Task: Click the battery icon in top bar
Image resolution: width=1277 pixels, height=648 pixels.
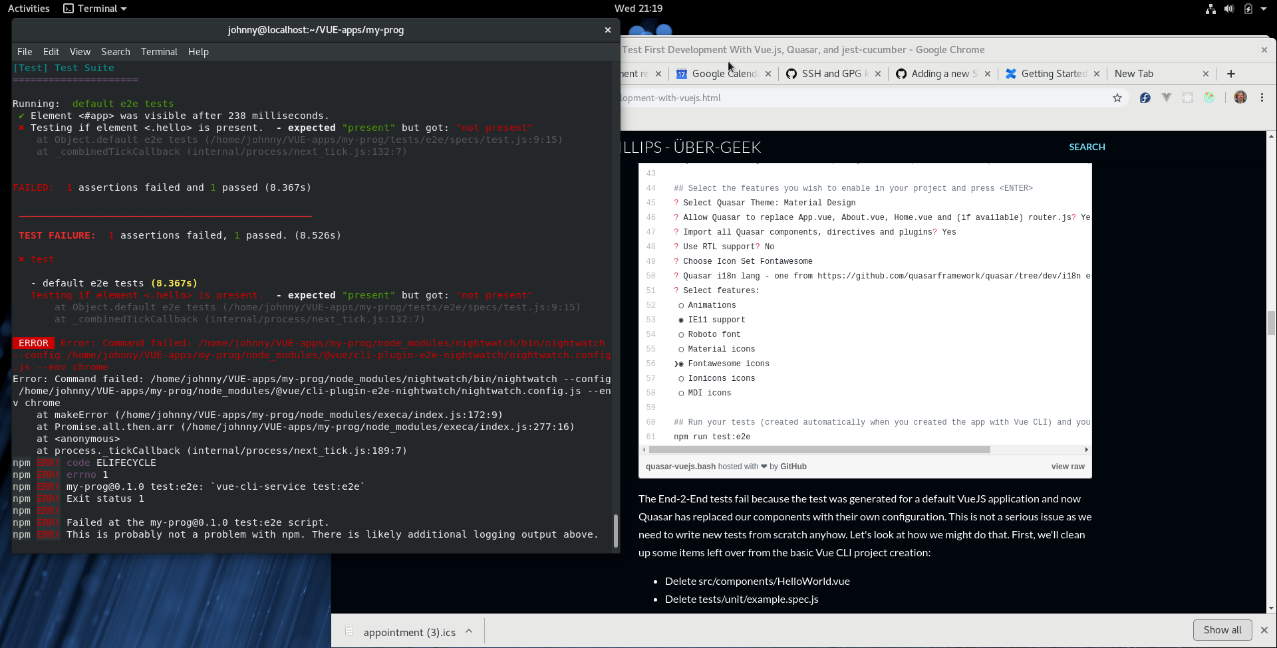Action: pyautogui.click(x=1248, y=9)
